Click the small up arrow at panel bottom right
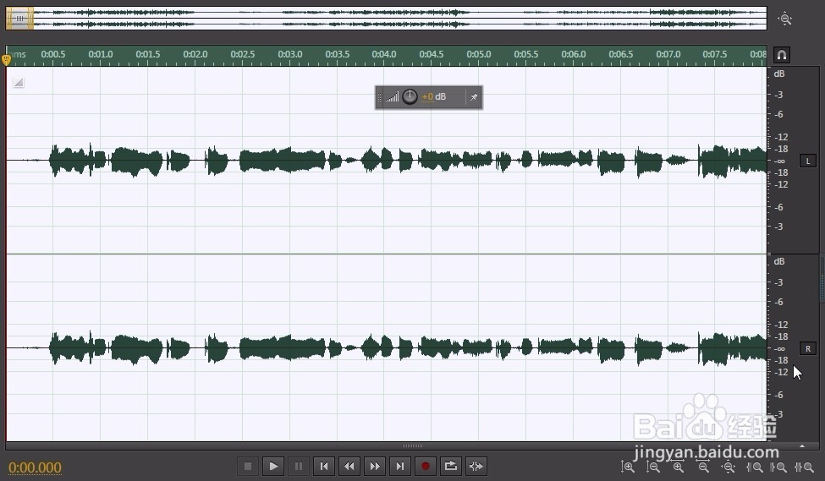Viewport: 825px width, 481px height. point(802,446)
